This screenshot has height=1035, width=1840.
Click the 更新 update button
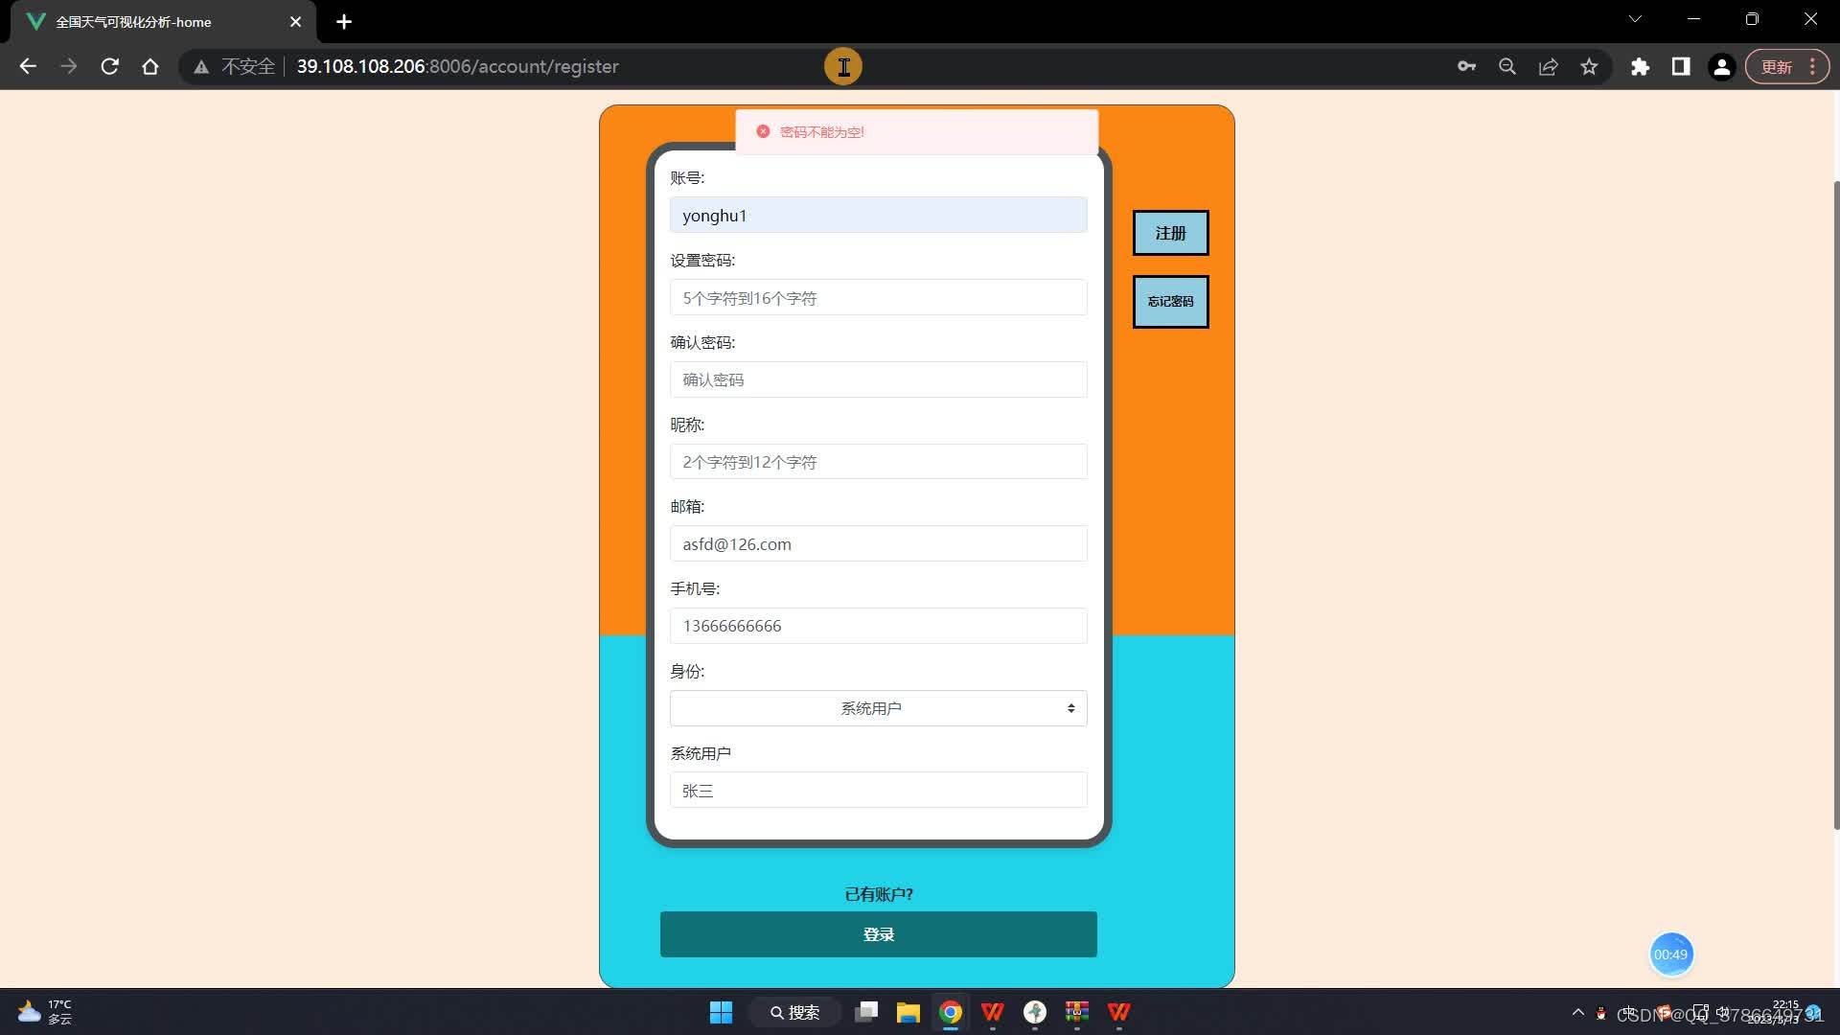(x=1776, y=66)
